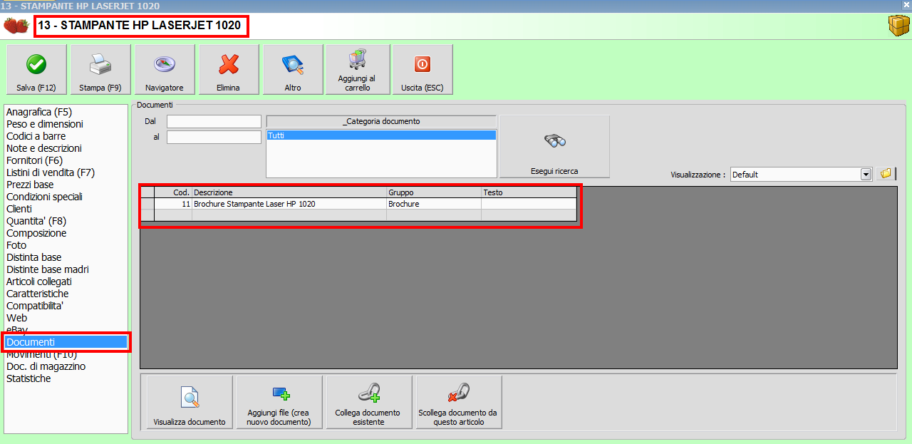
Task: Click code cell 11 in table
Action: point(173,204)
